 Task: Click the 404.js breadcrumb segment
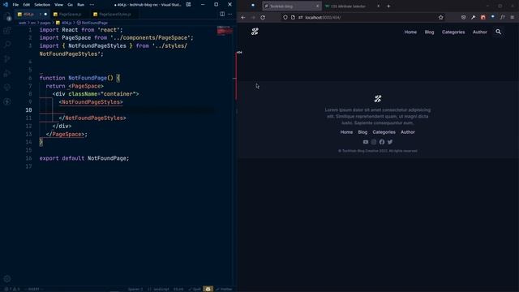64,23
